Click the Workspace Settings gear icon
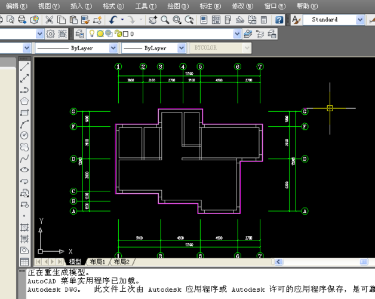Screen dimensions: 375x299 pos(50,33)
